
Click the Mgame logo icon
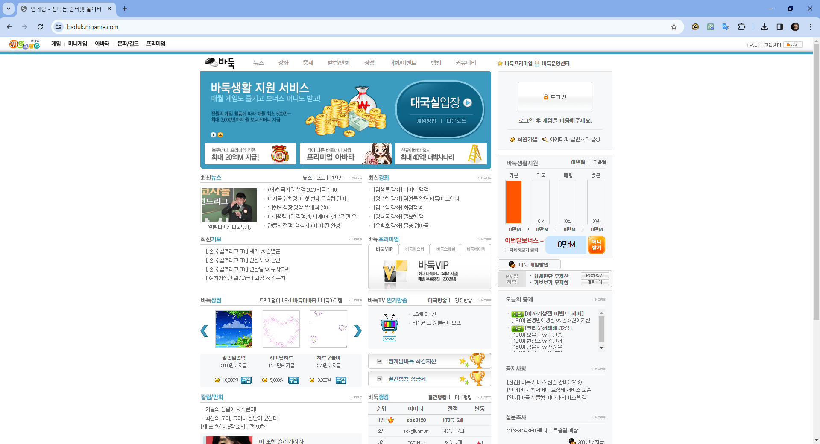[24, 44]
